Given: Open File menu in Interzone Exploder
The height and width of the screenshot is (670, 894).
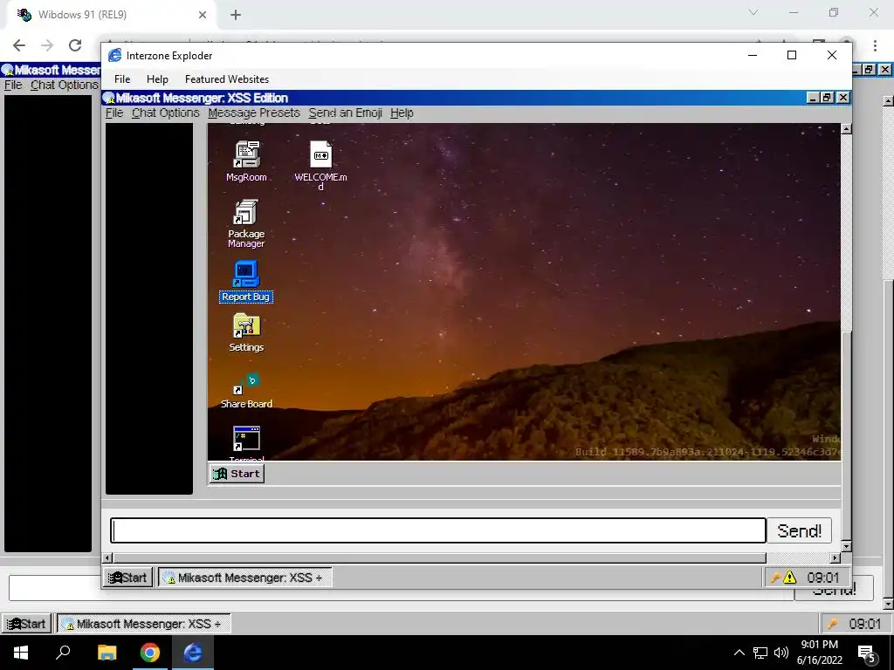Looking at the screenshot, I should tap(122, 79).
